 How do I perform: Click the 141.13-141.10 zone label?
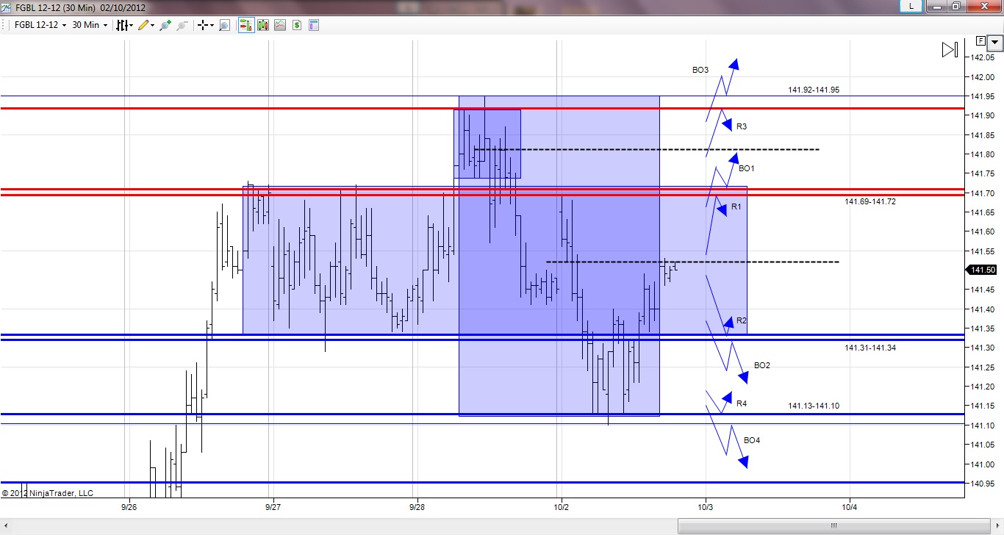click(814, 406)
